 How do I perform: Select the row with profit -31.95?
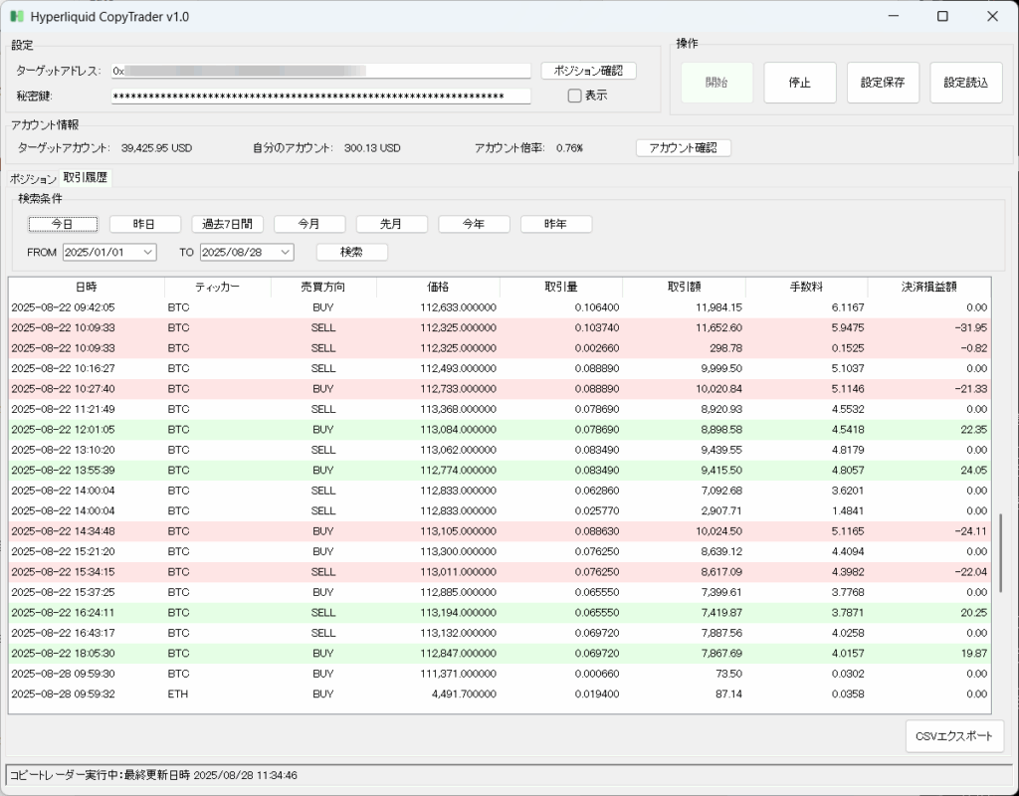coord(500,328)
